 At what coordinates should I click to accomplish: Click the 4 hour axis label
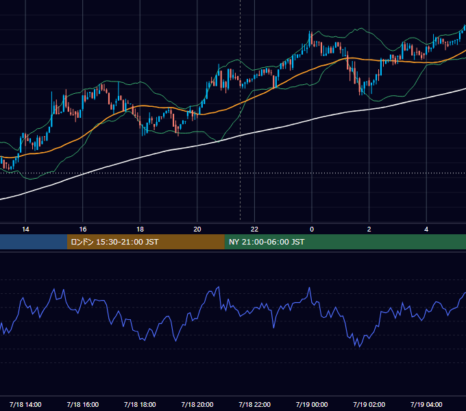[x=426, y=229]
